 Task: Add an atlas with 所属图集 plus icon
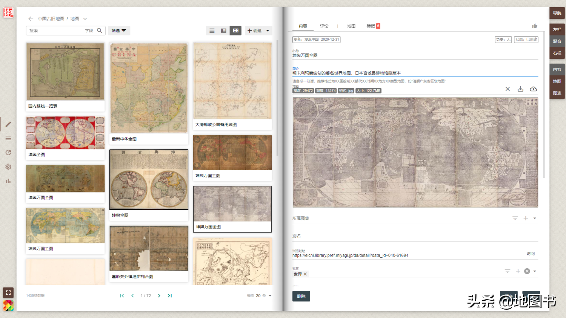pyautogui.click(x=526, y=218)
